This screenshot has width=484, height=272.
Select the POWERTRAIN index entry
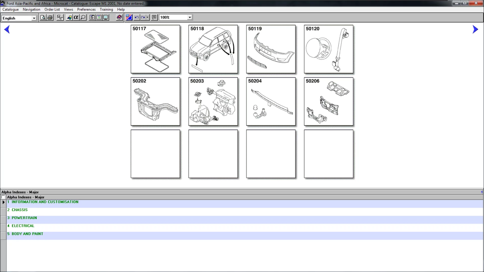click(x=24, y=218)
